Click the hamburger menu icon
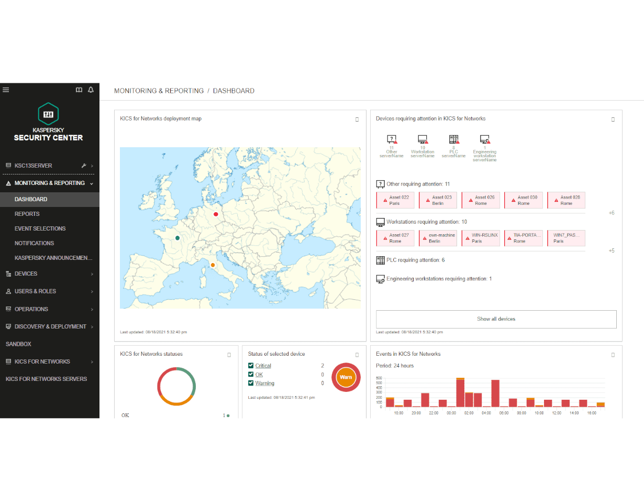Viewport: 644px width, 503px height. pyautogui.click(x=6, y=90)
